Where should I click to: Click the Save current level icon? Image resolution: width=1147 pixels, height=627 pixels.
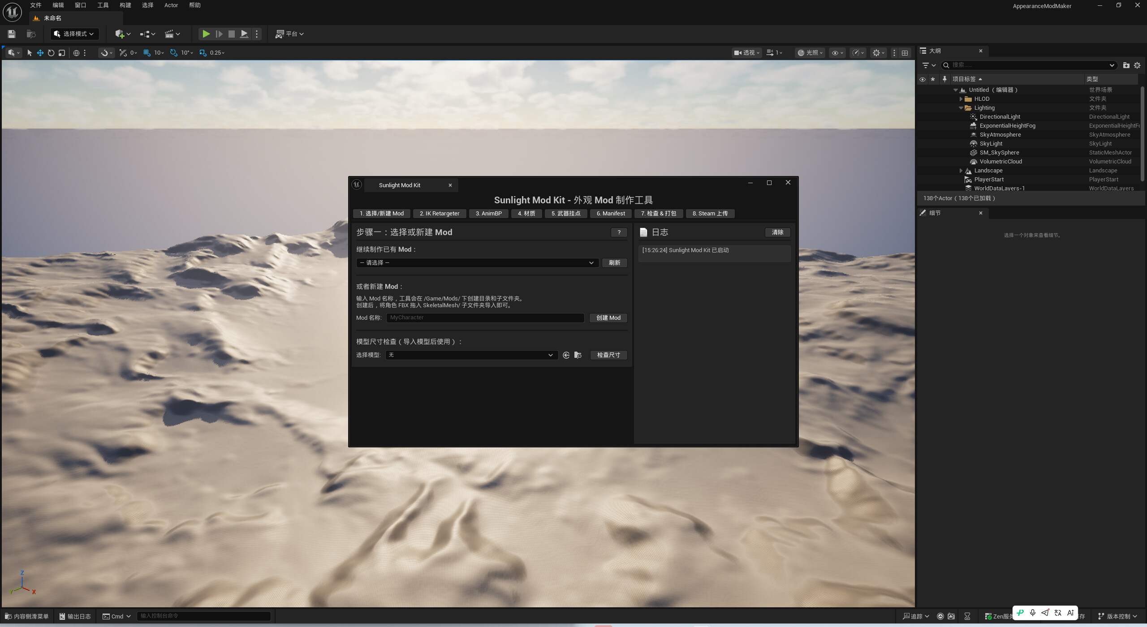click(x=12, y=34)
